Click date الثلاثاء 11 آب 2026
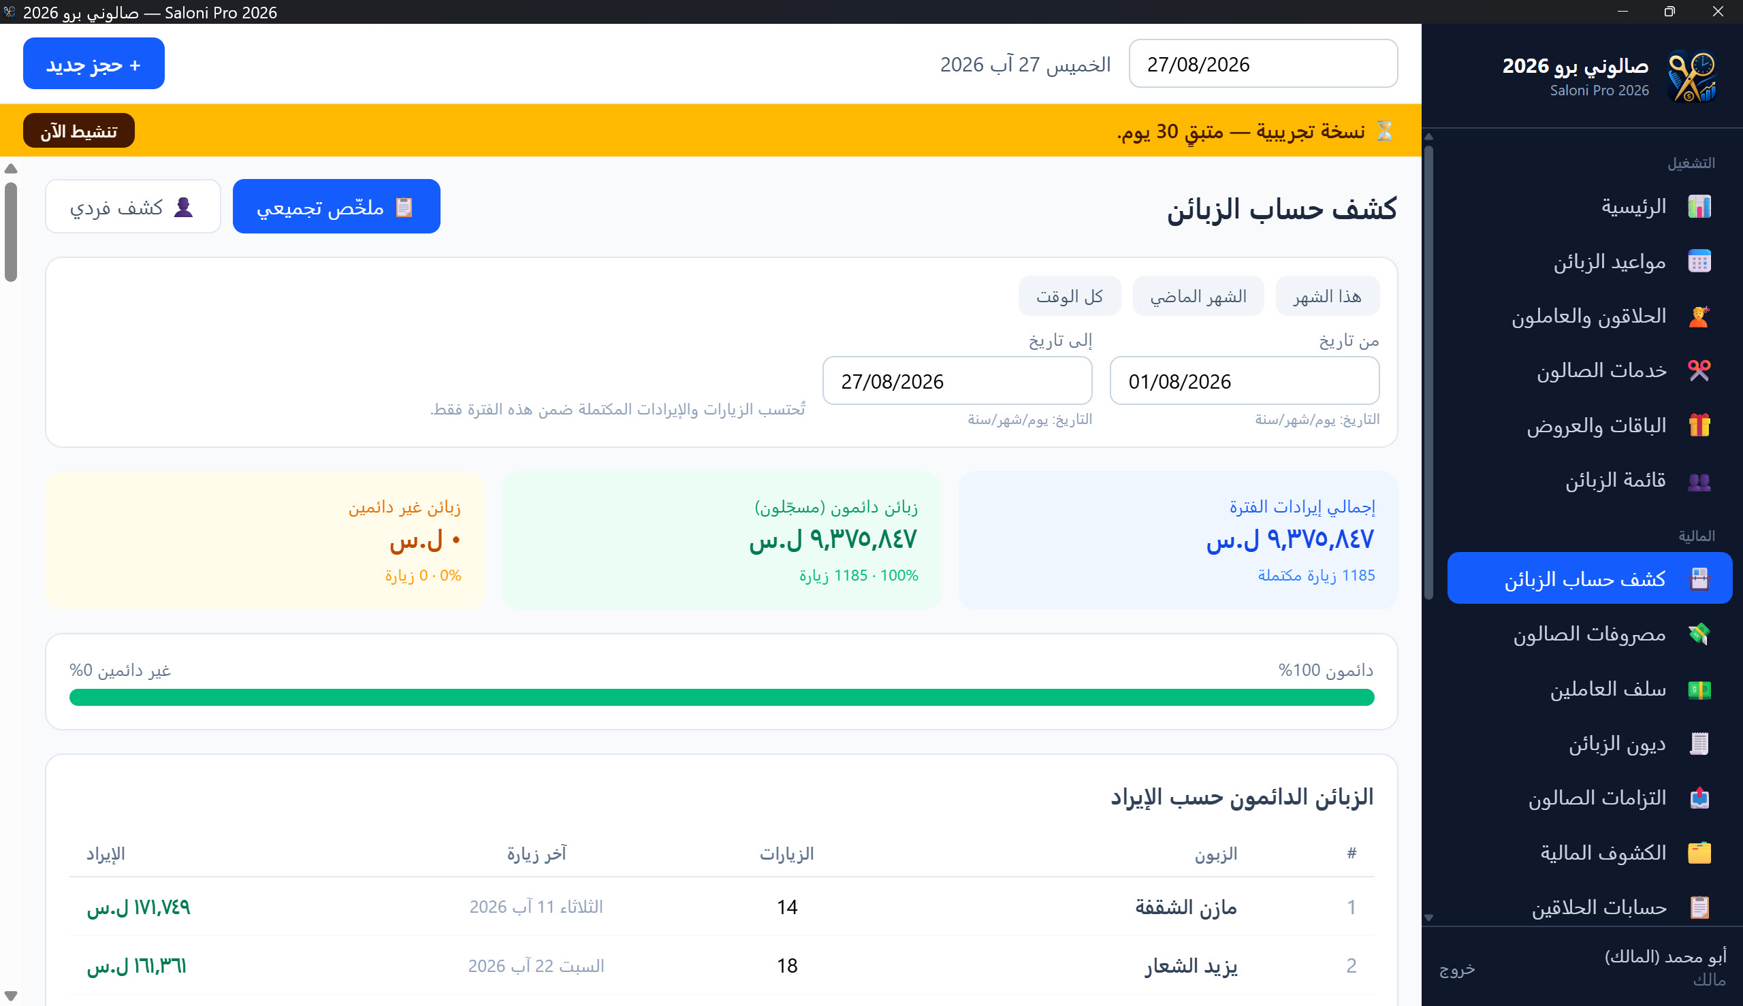 click(x=537, y=907)
